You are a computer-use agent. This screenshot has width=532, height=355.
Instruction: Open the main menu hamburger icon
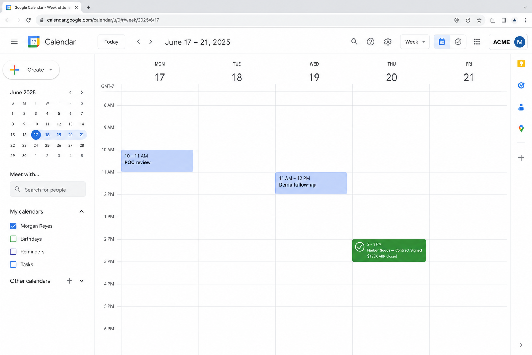tap(14, 42)
